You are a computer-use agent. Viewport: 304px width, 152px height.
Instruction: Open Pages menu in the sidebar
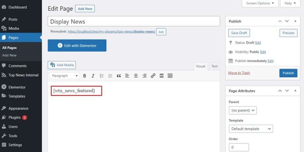(21, 38)
